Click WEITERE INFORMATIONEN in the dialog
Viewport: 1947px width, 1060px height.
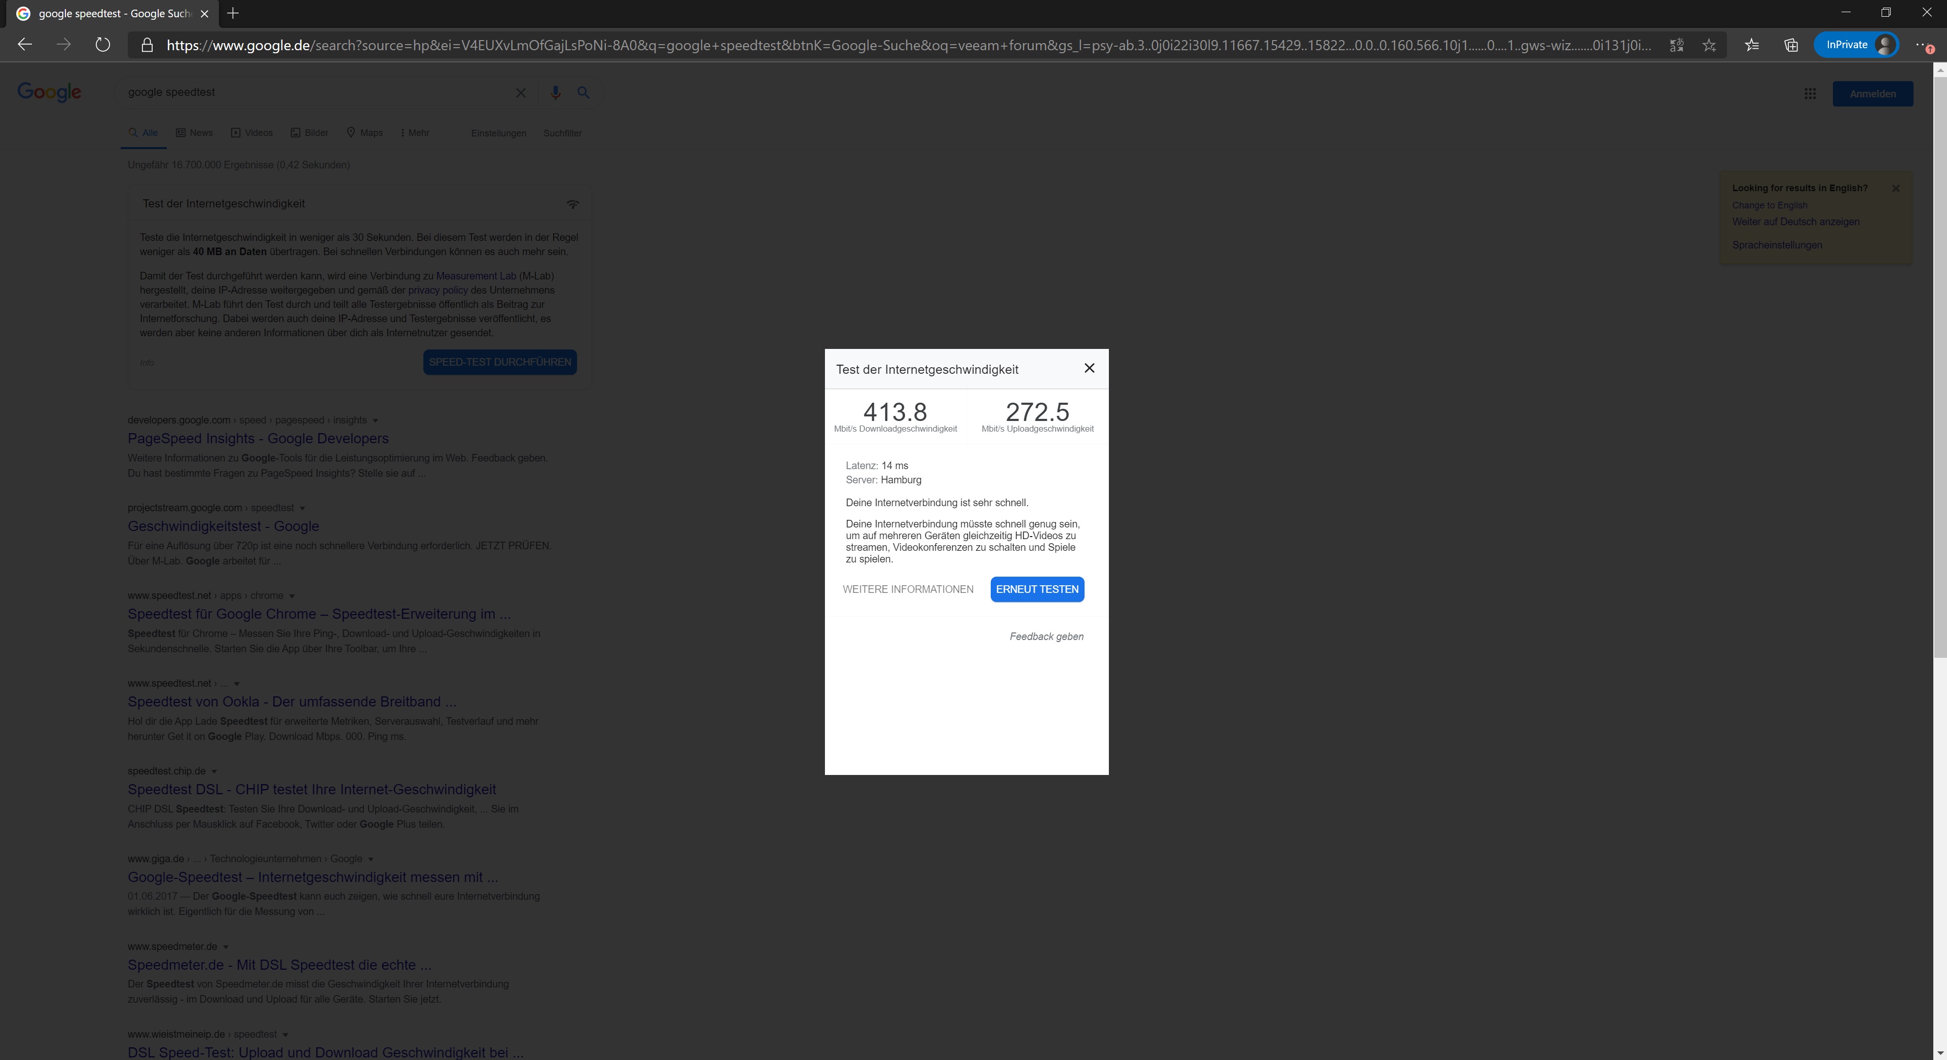[x=908, y=590]
